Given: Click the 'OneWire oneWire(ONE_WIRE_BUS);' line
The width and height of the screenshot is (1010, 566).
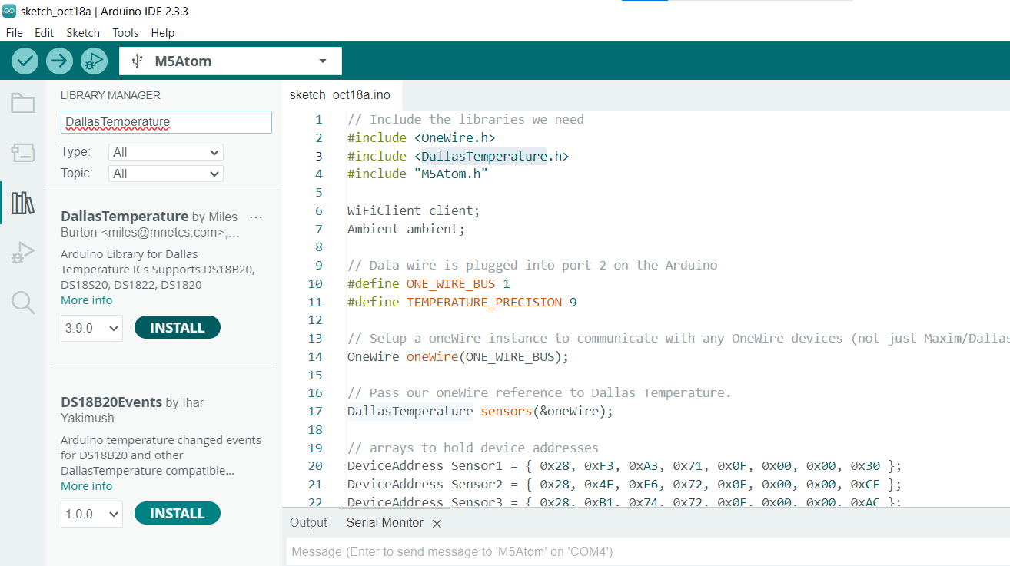Looking at the screenshot, I should (458, 356).
